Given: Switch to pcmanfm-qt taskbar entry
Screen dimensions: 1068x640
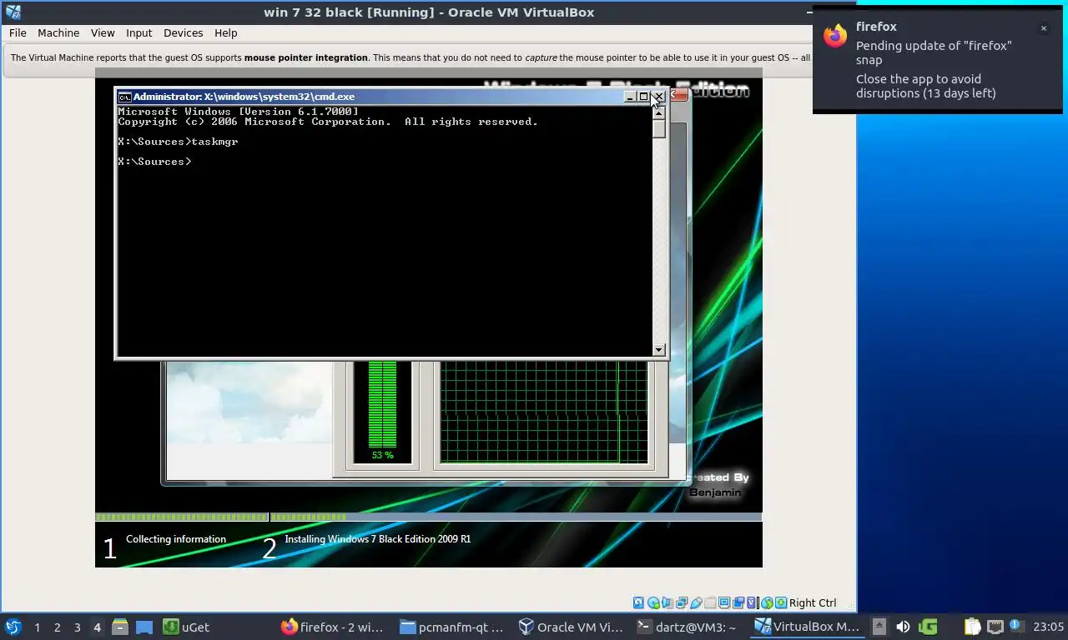Looking at the screenshot, I should point(451,627).
